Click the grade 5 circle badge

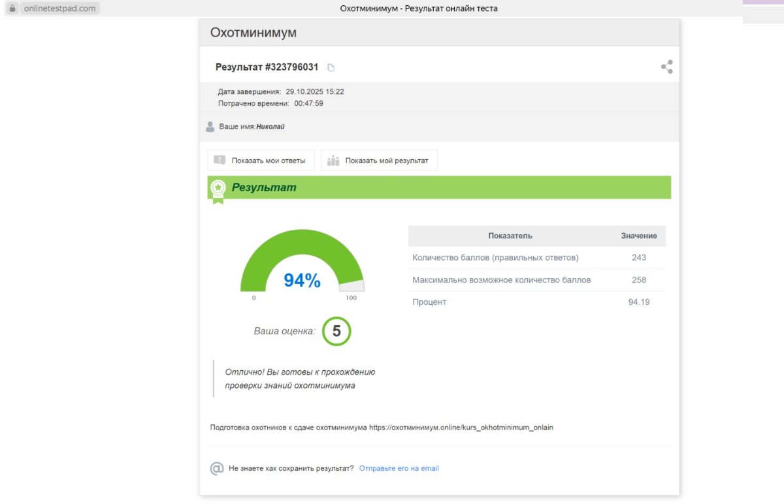click(336, 331)
